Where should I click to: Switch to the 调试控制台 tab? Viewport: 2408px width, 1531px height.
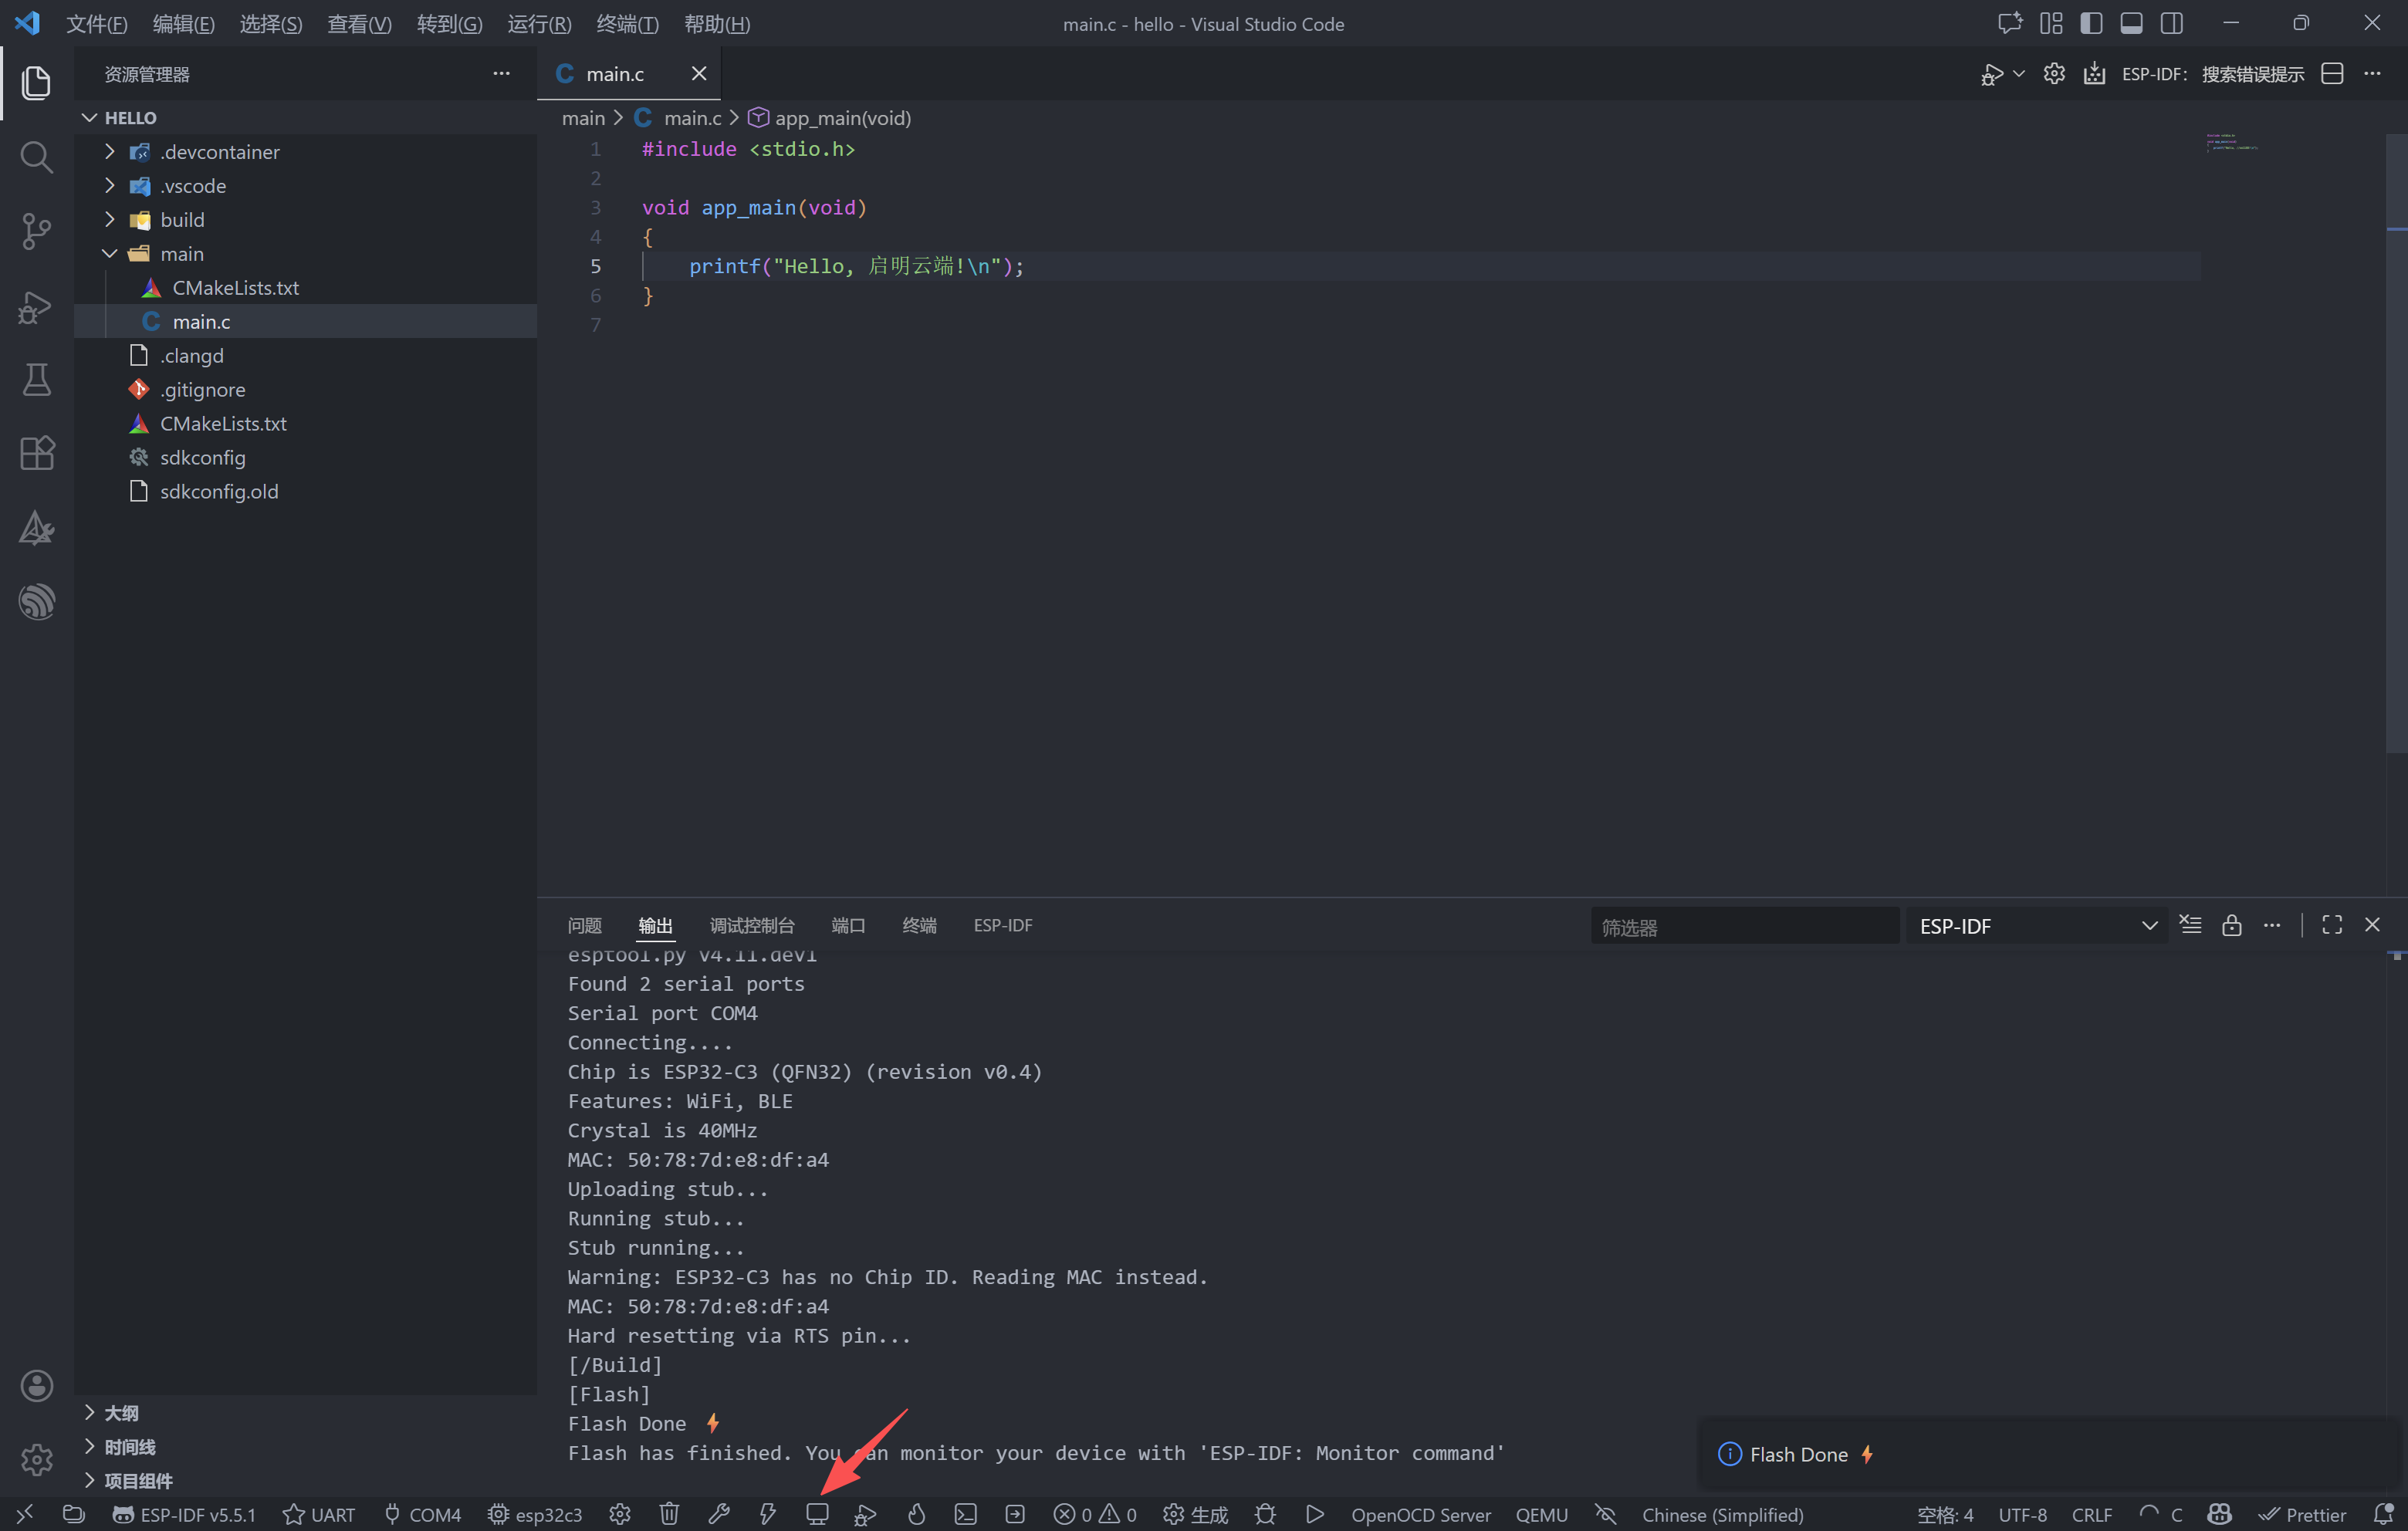point(752,926)
